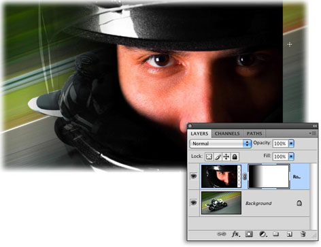Screen dimensions: 321x247
Task: Toggle Lock position icon
Action: point(226,157)
